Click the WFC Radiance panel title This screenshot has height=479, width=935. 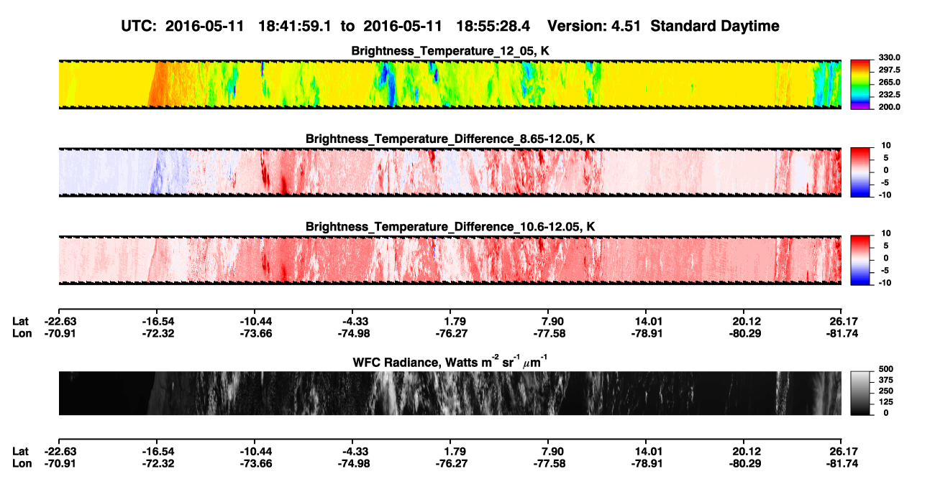[x=450, y=363]
